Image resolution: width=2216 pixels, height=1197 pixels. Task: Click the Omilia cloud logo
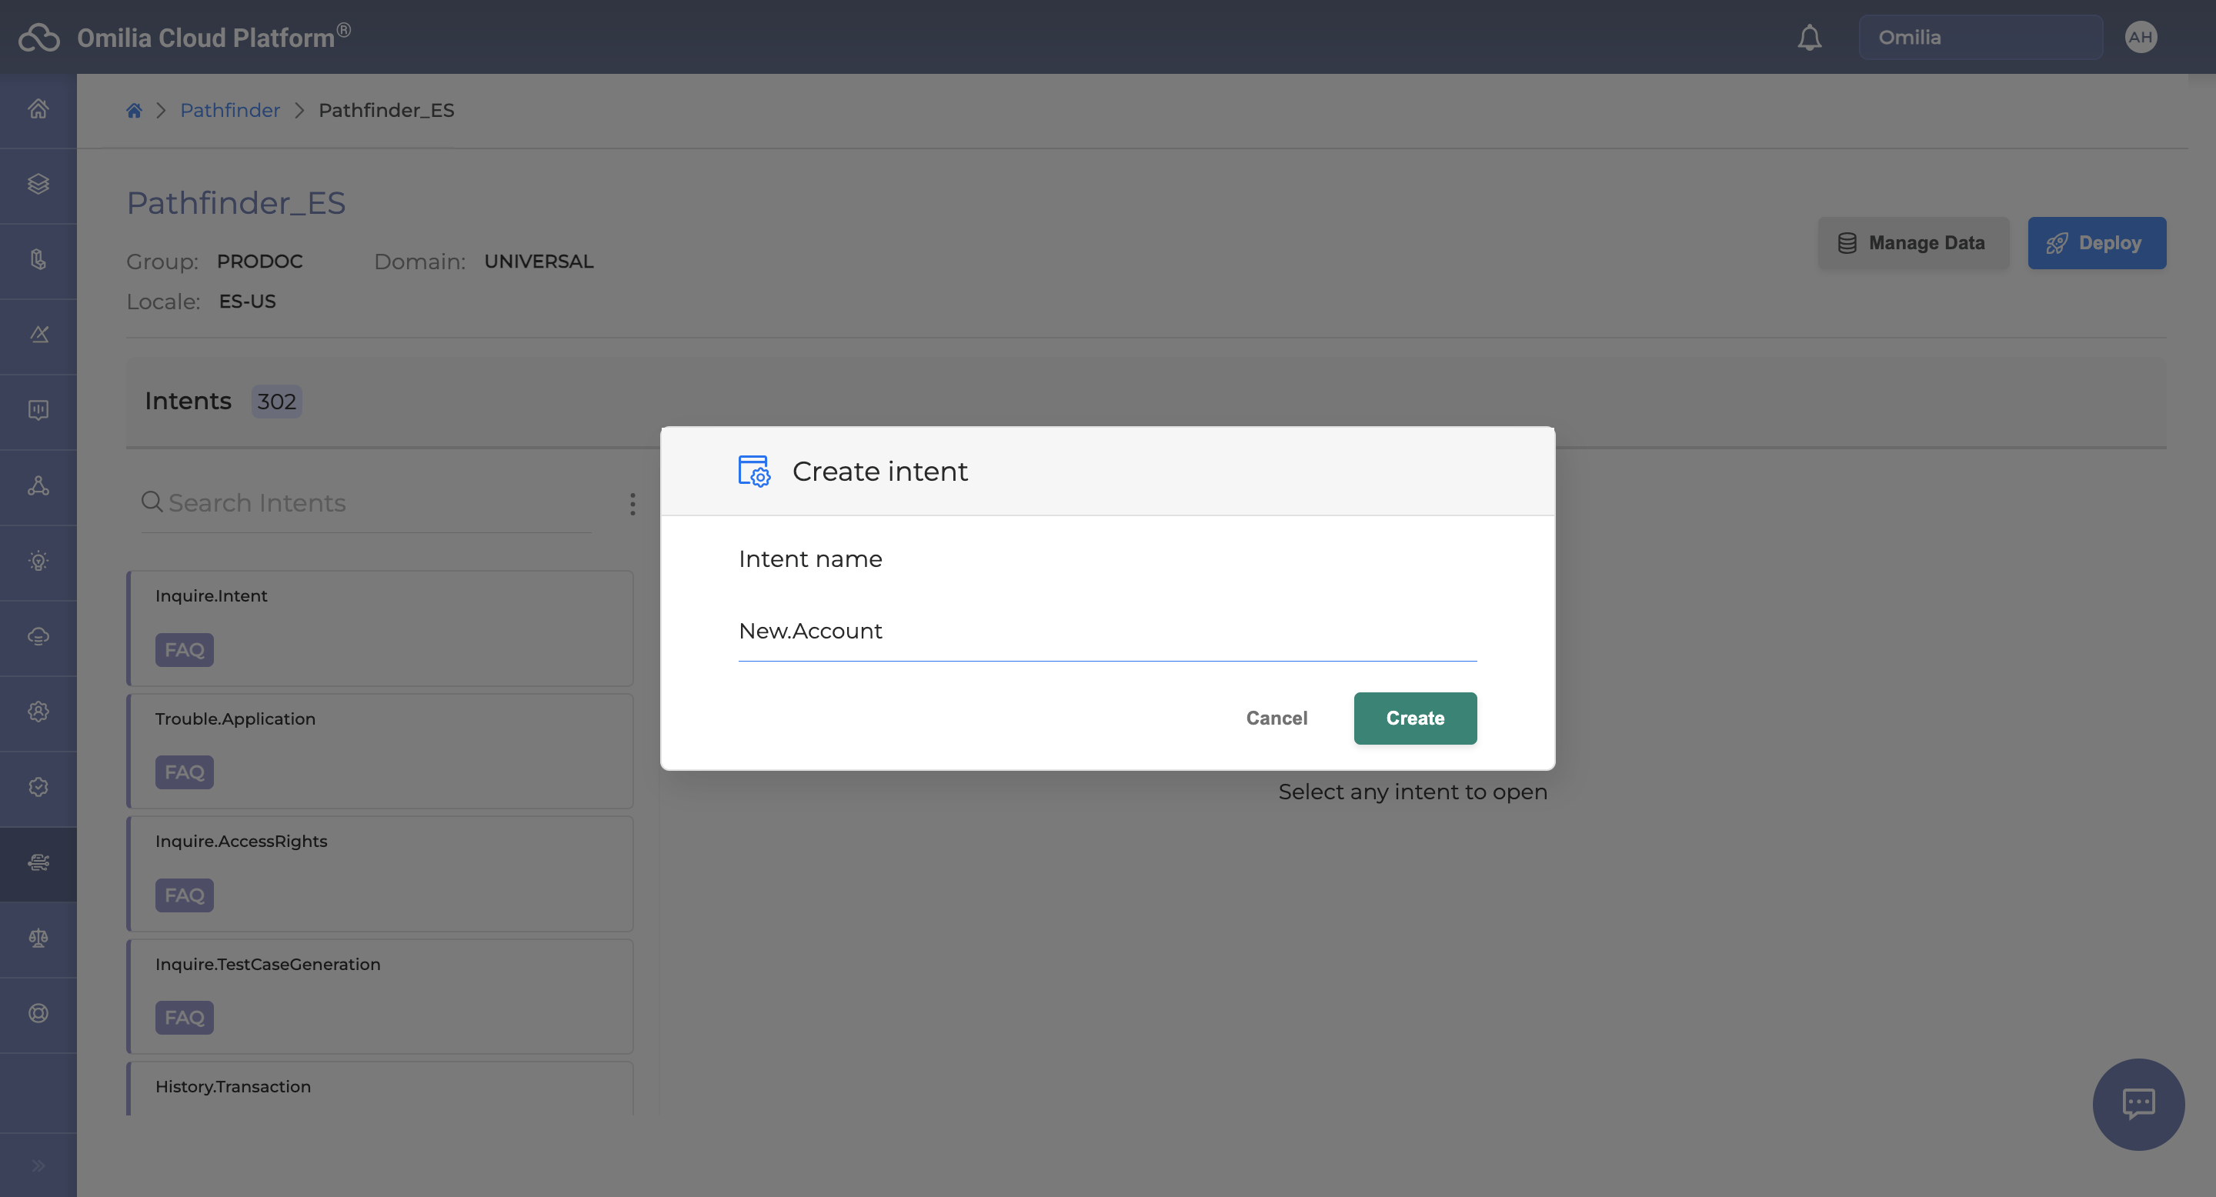39,38
